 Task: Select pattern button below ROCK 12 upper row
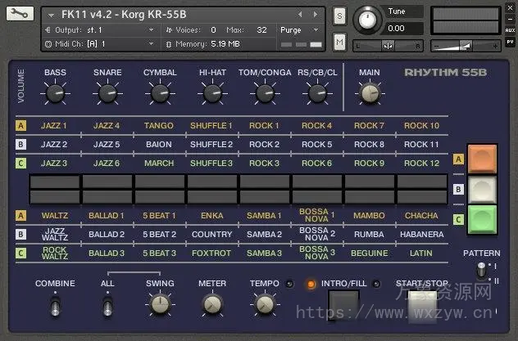click(422, 182)
